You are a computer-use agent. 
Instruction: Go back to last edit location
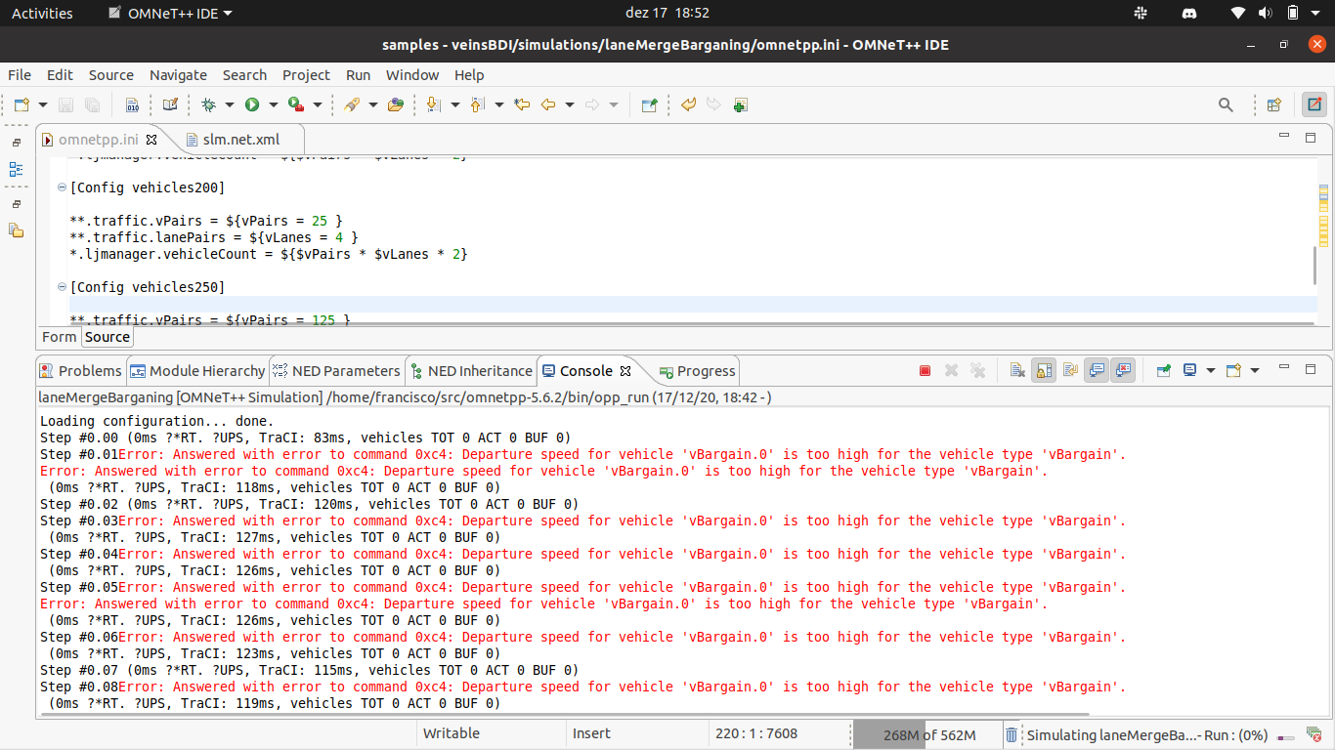pos(522,104)
